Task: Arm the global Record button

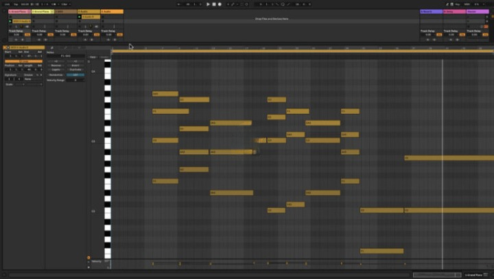Action: [220, 4]
